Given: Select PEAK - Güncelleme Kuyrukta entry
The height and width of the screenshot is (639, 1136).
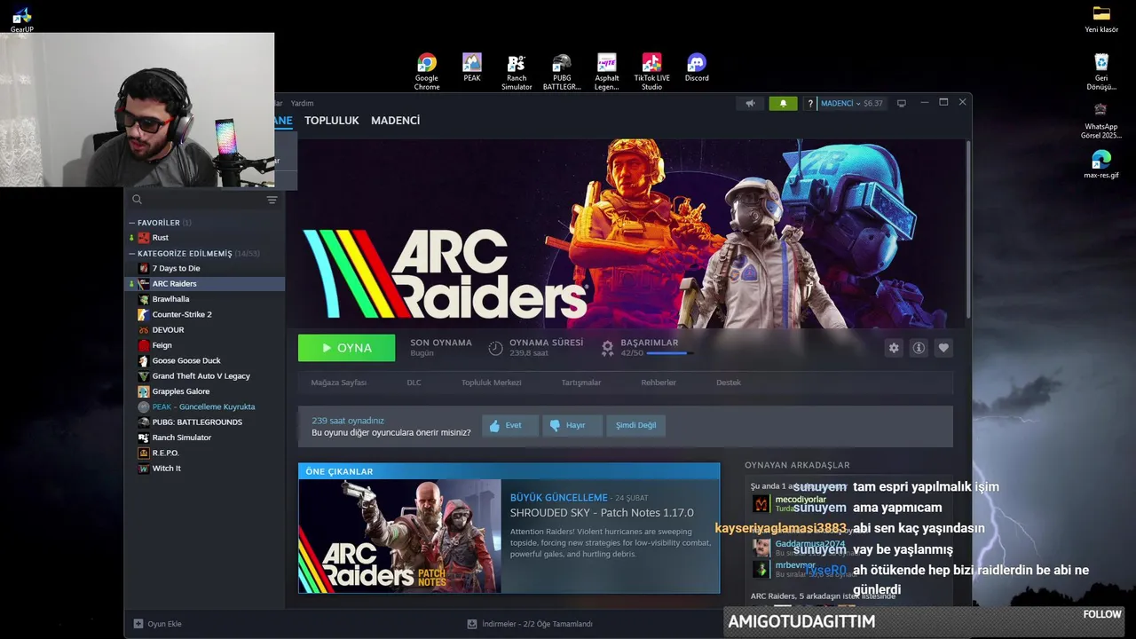Looking at the screenshot, I should tap(205, 406).
